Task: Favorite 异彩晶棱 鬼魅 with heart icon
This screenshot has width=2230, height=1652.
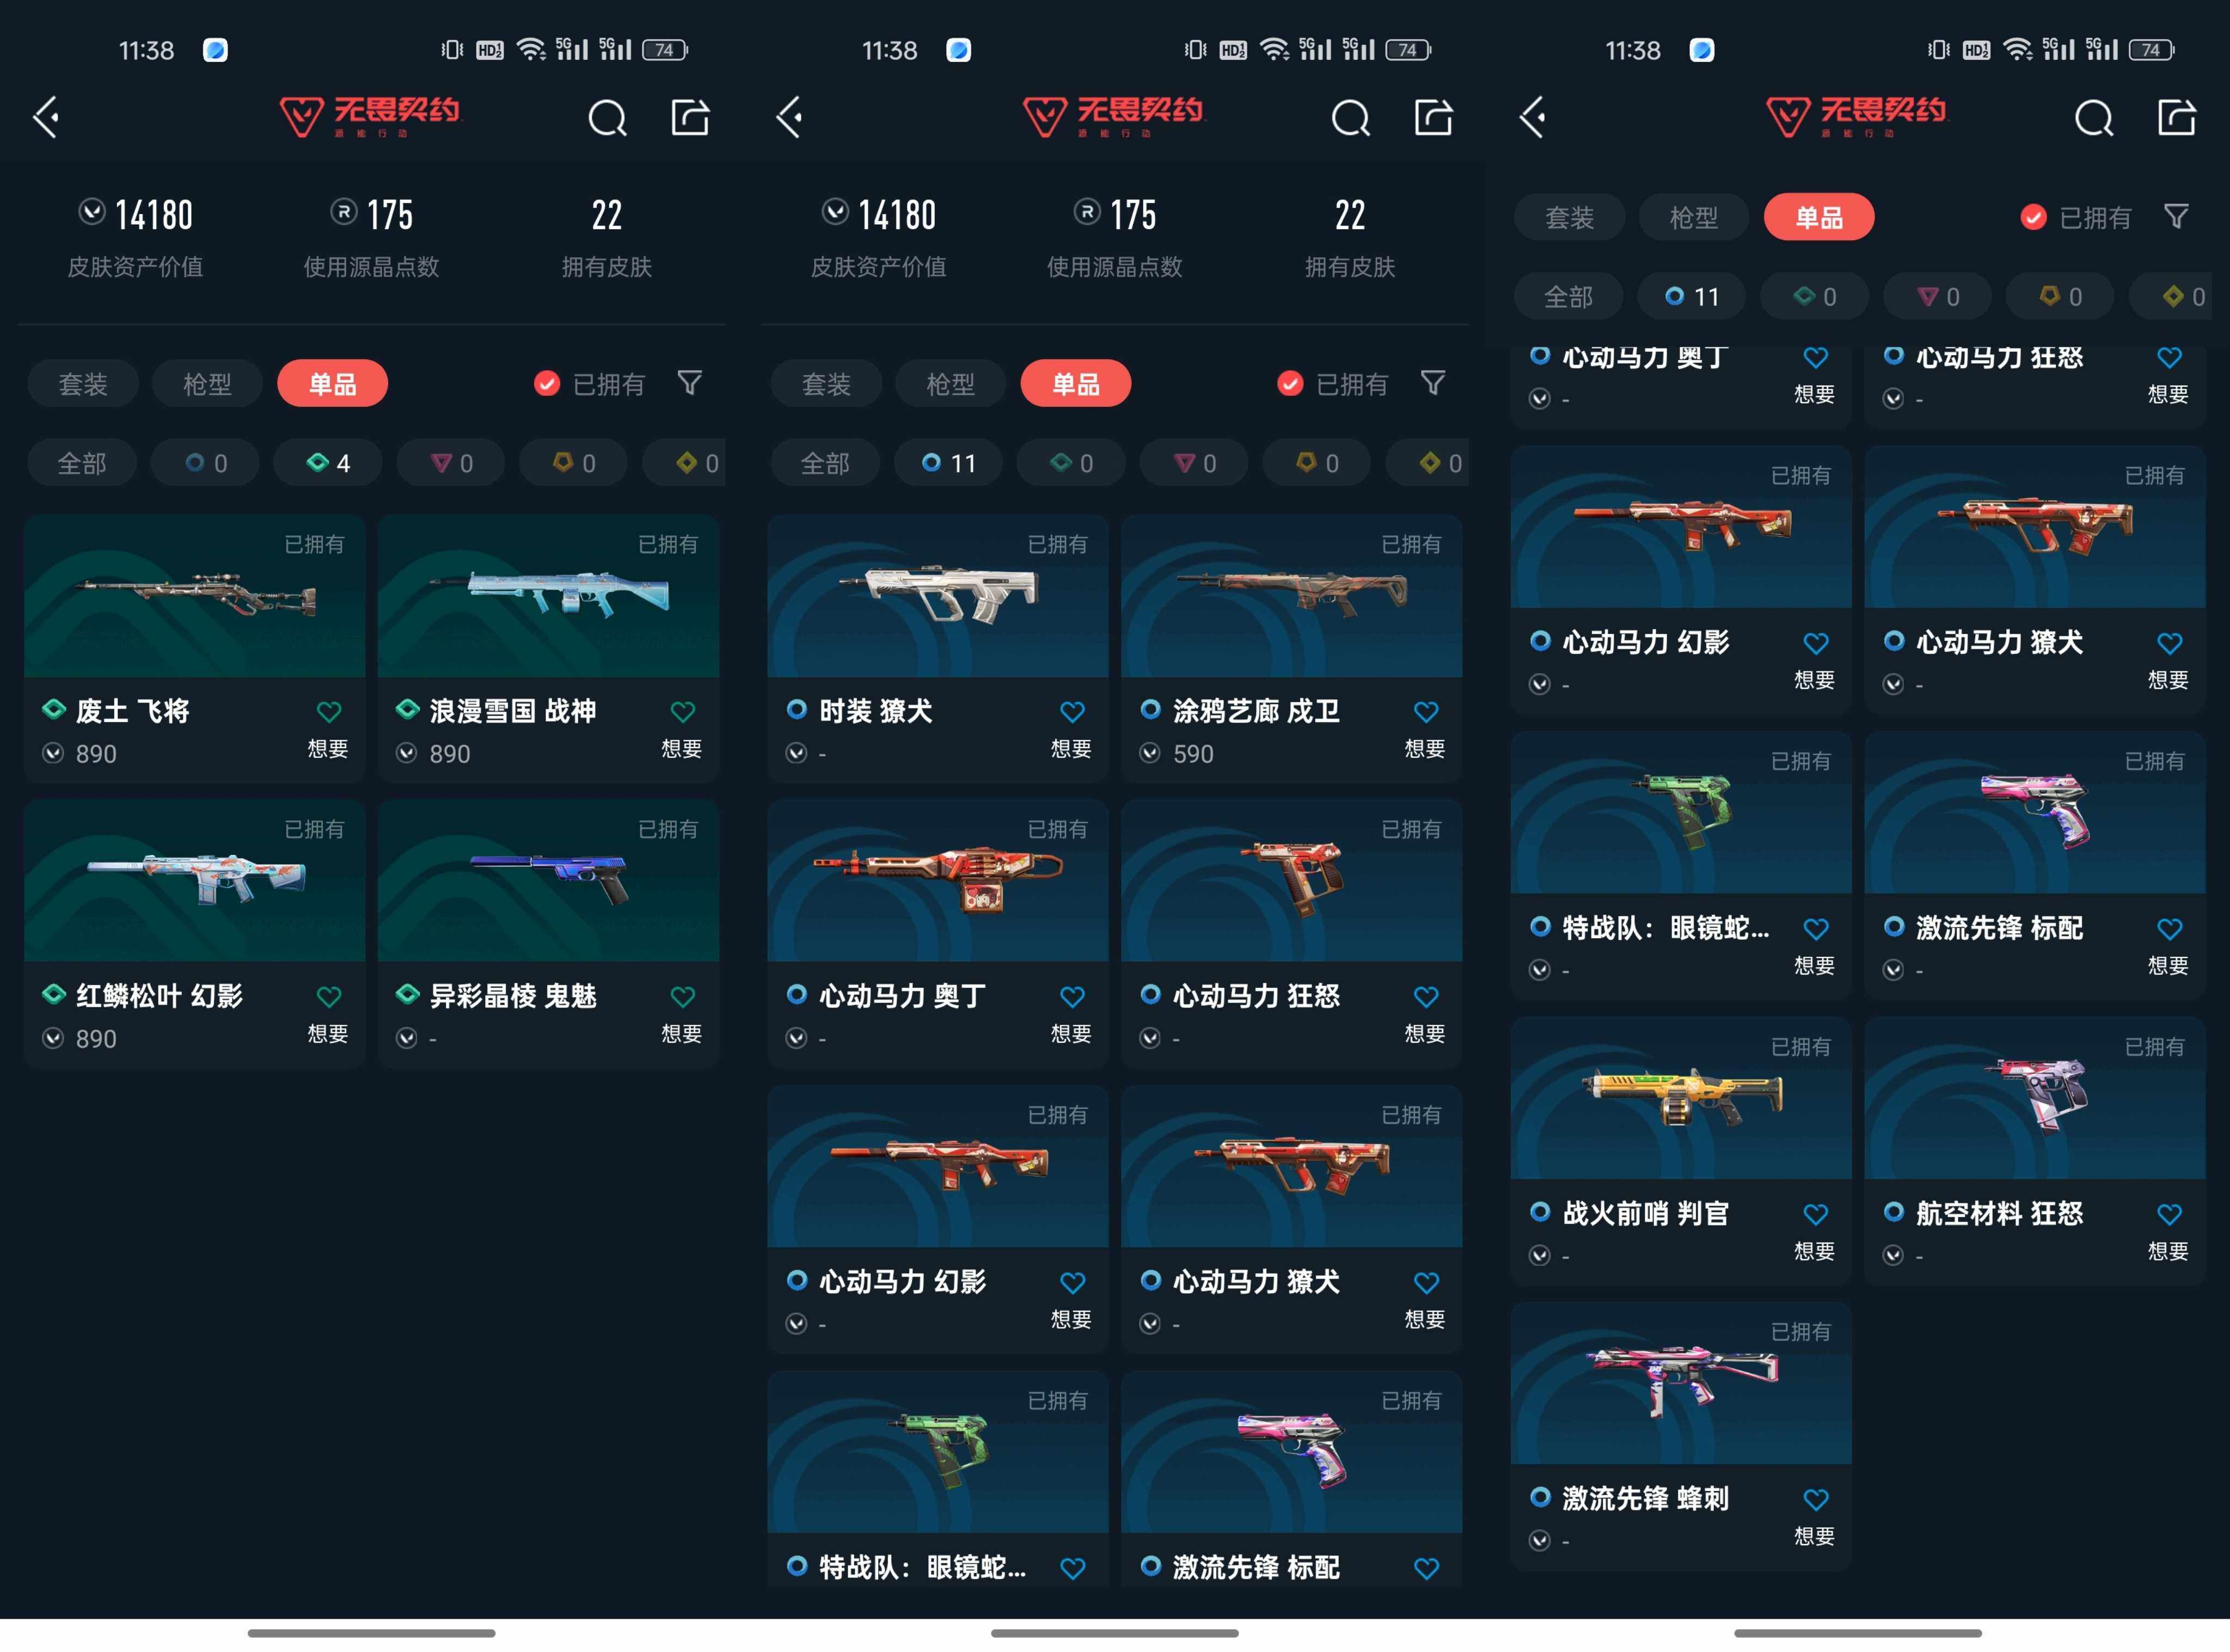Action: [x=683, y=997]
